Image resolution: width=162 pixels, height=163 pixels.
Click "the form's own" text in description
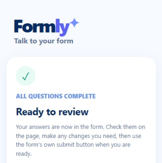coord(35,145)
